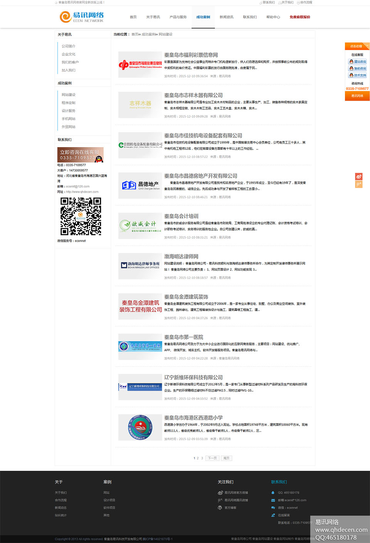Open the 新闻资讯 navigation tab
This screenshot has width=370, height=543.
227,17
